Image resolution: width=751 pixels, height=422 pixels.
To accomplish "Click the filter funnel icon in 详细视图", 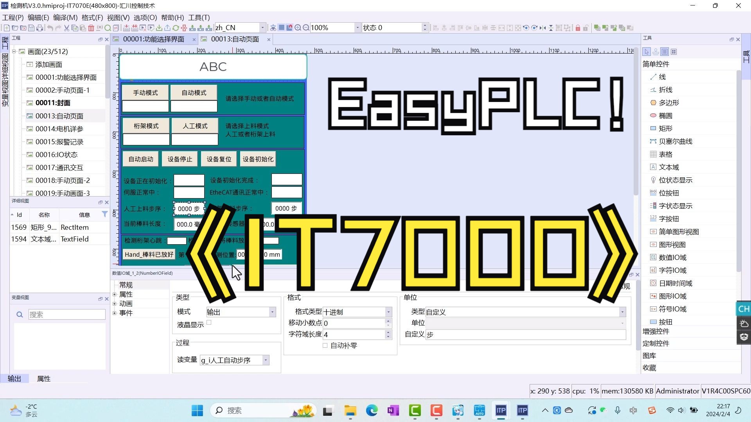I will pos(104,214).
